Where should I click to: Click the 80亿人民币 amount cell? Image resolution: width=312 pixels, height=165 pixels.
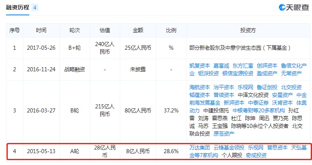point(138,110)
